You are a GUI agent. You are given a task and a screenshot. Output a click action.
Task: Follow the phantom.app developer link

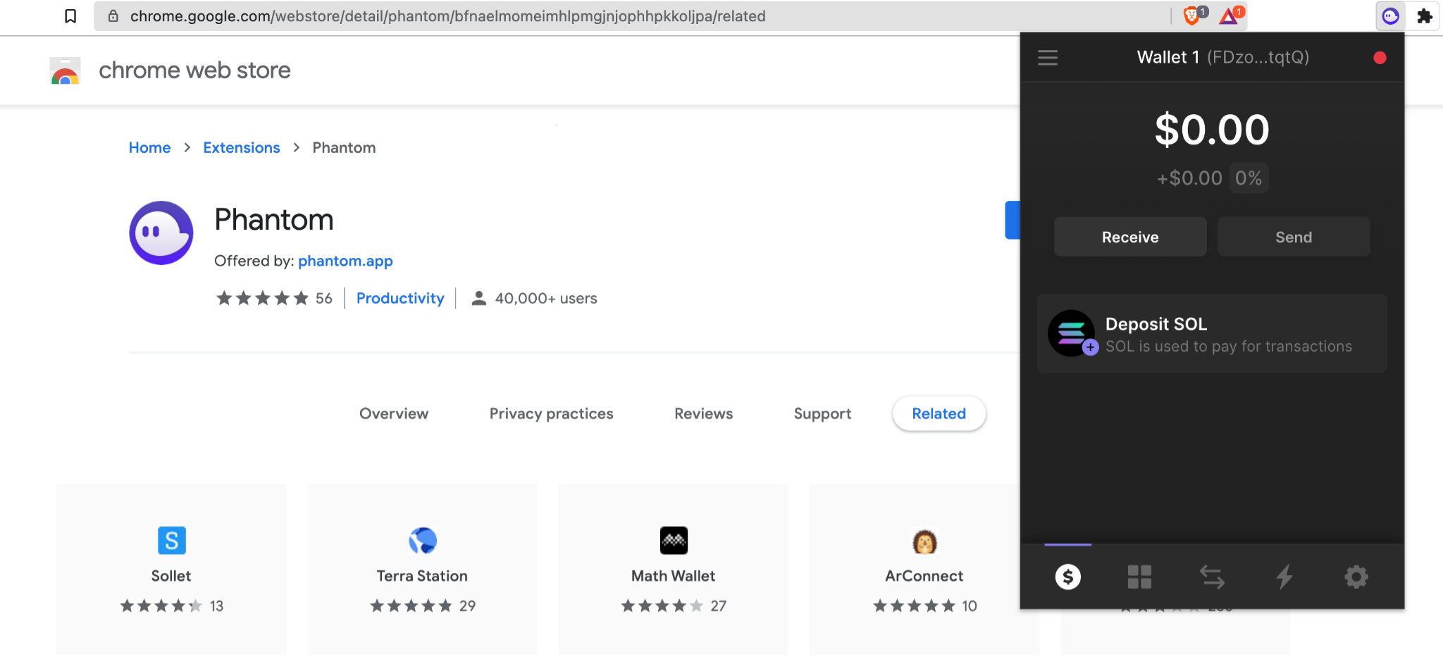(x=345, y=261)
